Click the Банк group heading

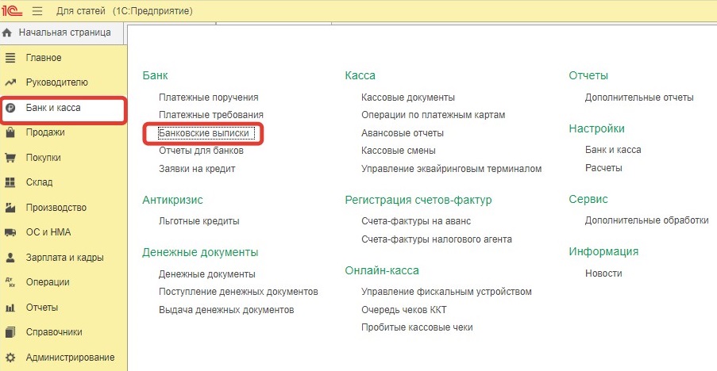click(155, 75)
